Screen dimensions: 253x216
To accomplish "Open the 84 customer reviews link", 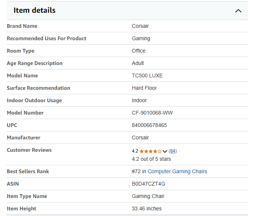I will (173, 151).
